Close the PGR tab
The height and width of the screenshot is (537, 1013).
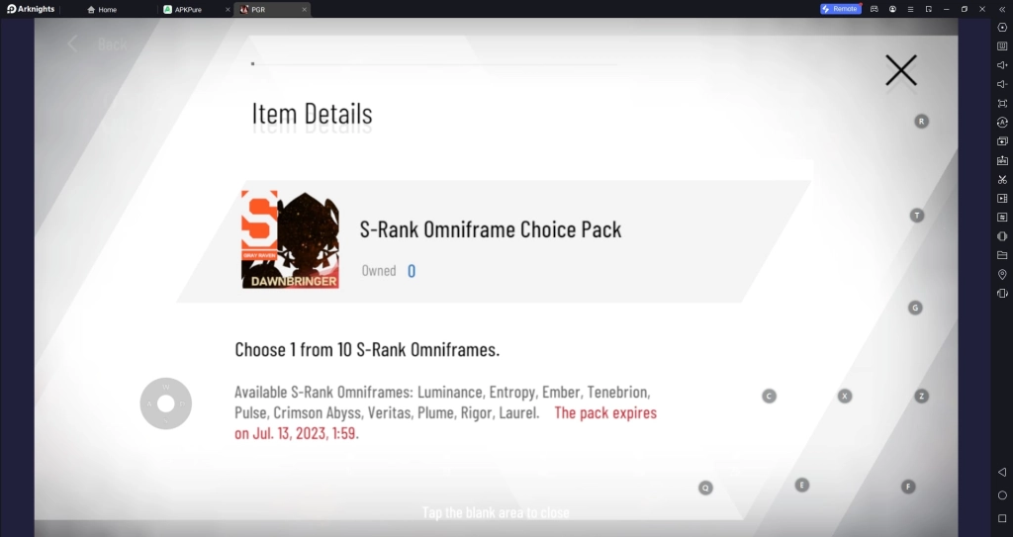pos(305,10)
